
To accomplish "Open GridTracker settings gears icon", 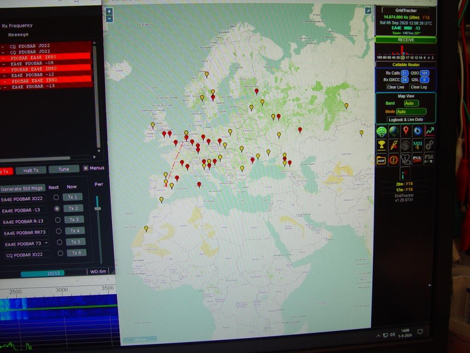I will (429, 145).
